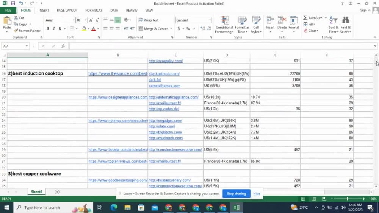Open the font color dropdown arrow
Screen dimensions: 379x213
click(98, 29)
